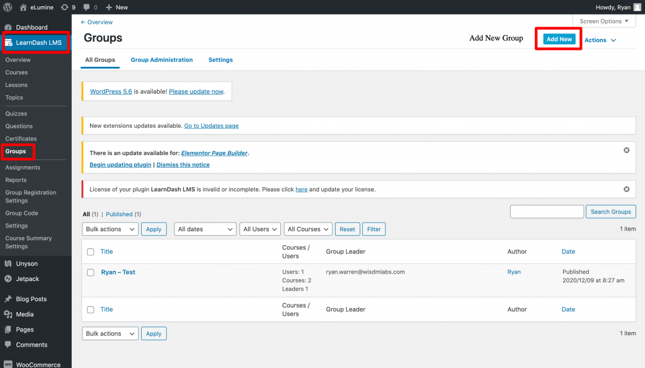The width and height of the screenshot is (645, 368).
Task: Switch to Group Administration tab
Action: coord(162,60)
